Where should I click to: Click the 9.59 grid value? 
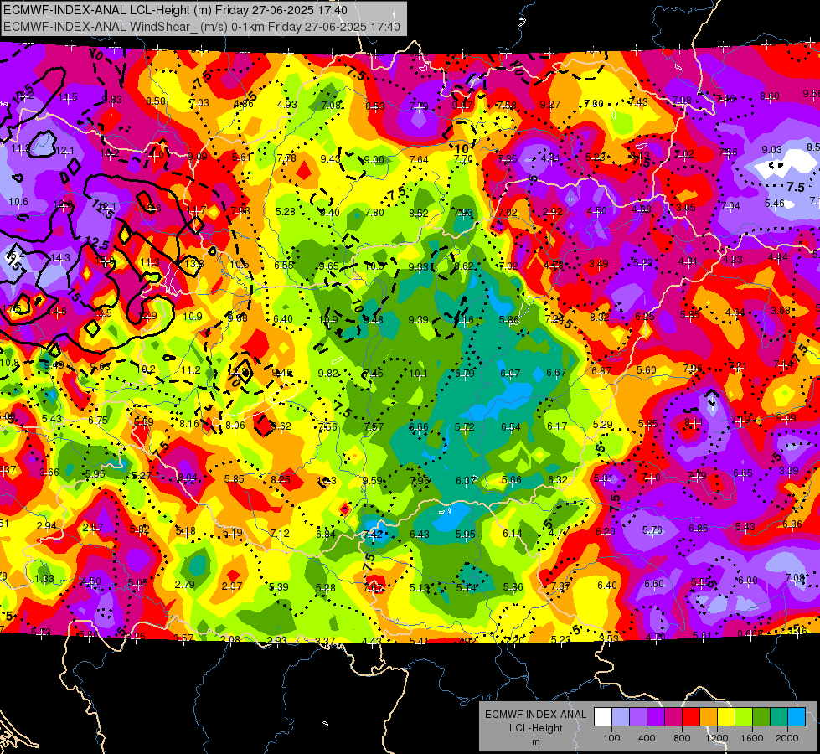pyautogui.click(x=373, y=480)
